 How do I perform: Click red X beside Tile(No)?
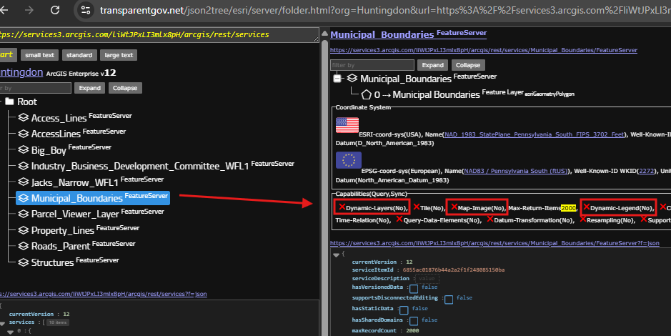pos(417,207)
